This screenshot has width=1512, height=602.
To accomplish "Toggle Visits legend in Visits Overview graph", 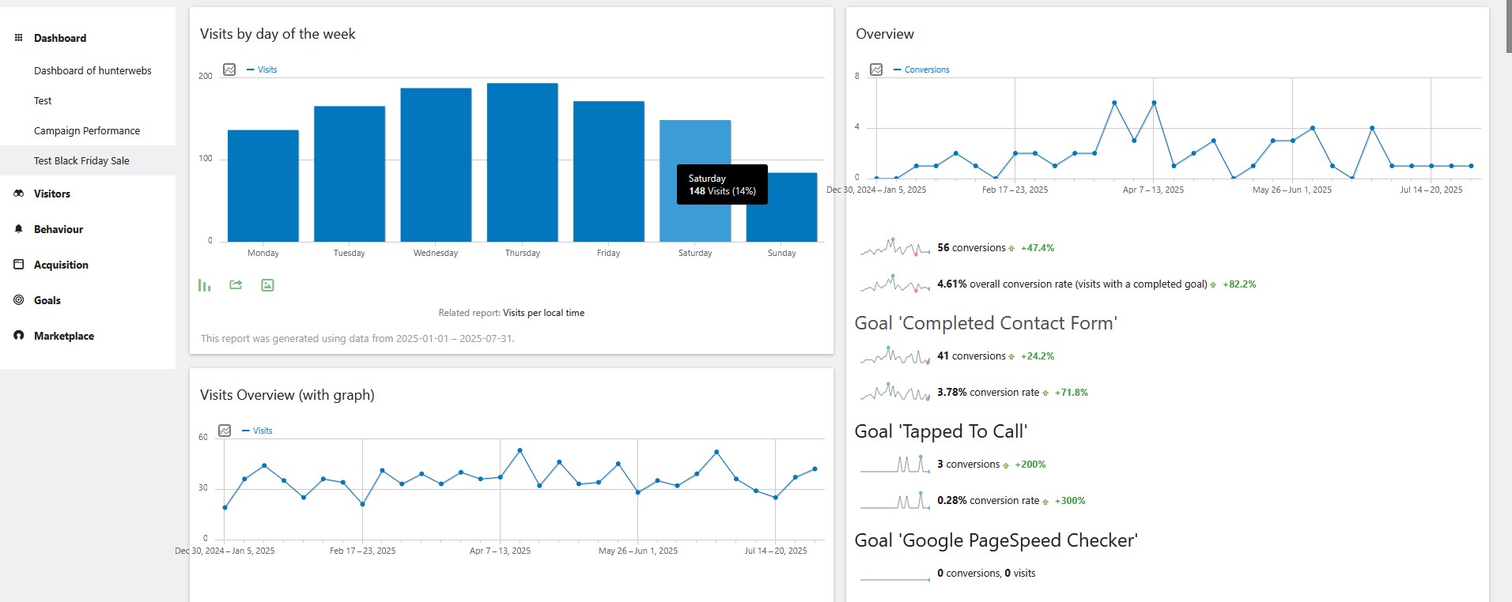I will click(257, 431).
